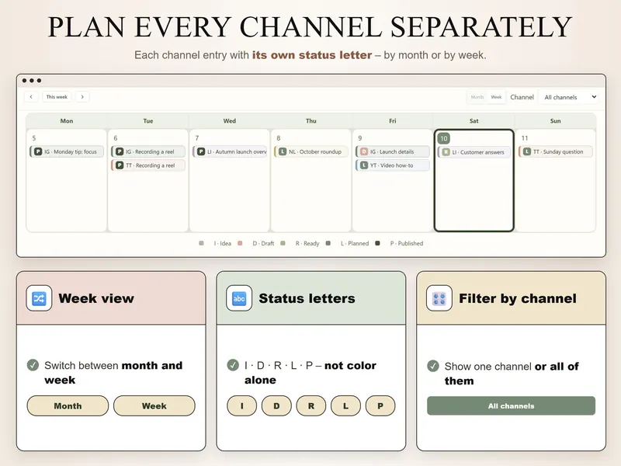Click P status badge on Monday tip entry

pos(38,151)
